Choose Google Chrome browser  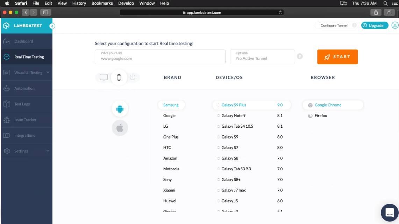tap(333, 105)
